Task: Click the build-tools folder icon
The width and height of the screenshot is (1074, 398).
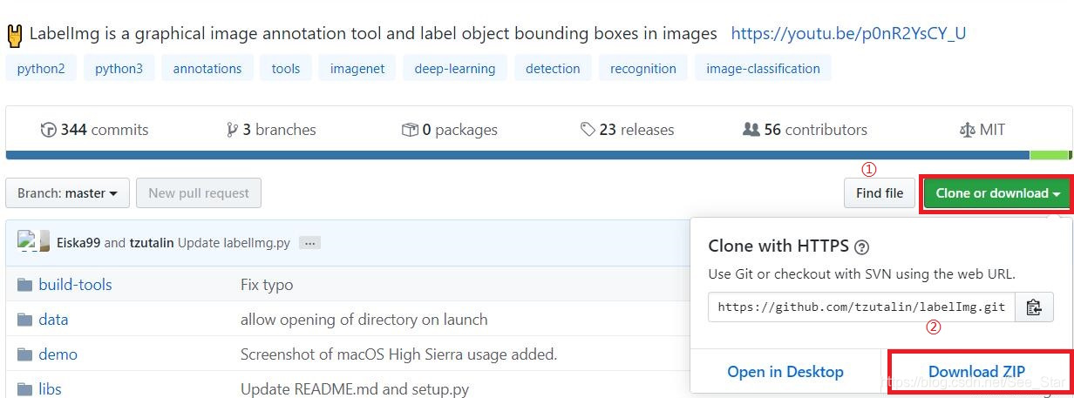Action: point(24,285)
